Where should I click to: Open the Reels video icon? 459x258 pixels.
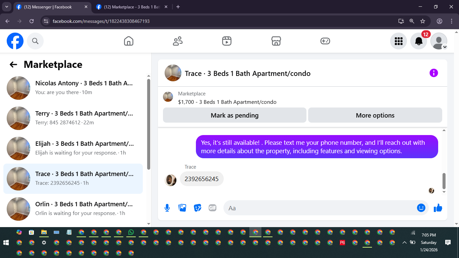pos(227,41)
